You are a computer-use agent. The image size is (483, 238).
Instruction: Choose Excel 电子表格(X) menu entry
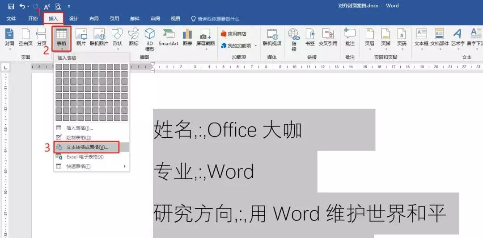pyautogui.click(x=92, y=156)
